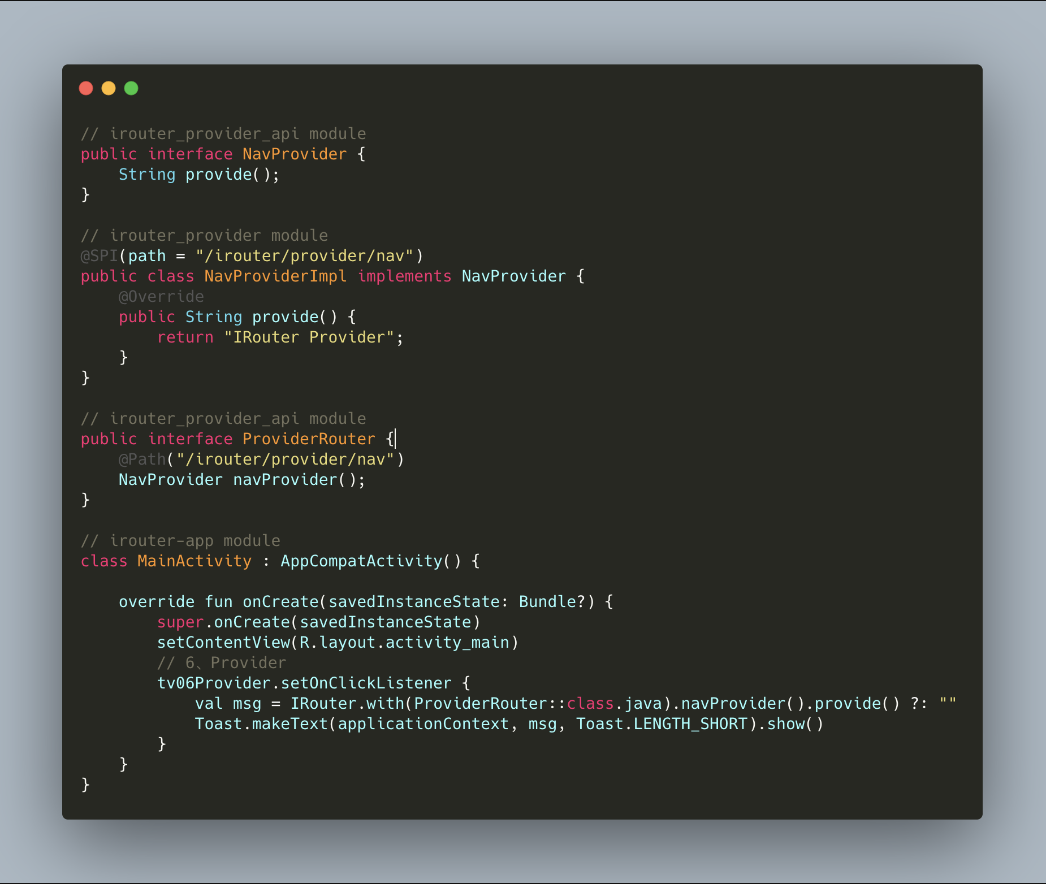1046x884 pixels.
Task: Click 'AppCompatActivity()' superclass
Action: tap(371, 561)
